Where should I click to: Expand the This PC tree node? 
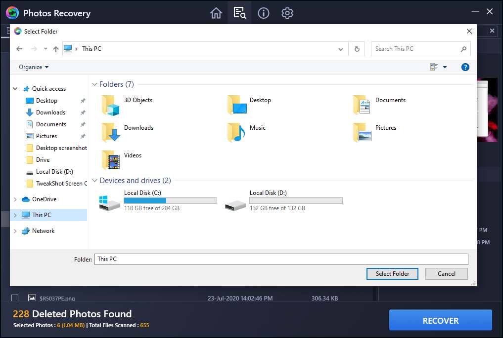coord(15,215)
